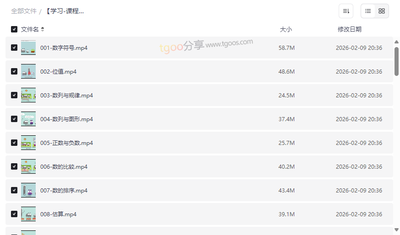This screenshot has height=235, width=400.
Task: Go to 全部文件 breadcrumb
Action: pos(24,11)
